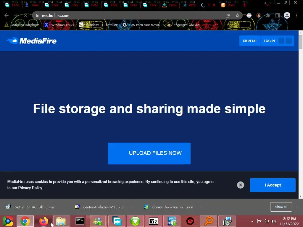Screen dimensions: 303x227
Task: Click UPLOAD FILES NOW button
Action: [149, 153]
